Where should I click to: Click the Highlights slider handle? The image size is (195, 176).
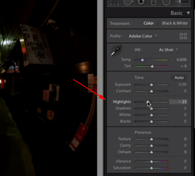(x=148, y=102)
